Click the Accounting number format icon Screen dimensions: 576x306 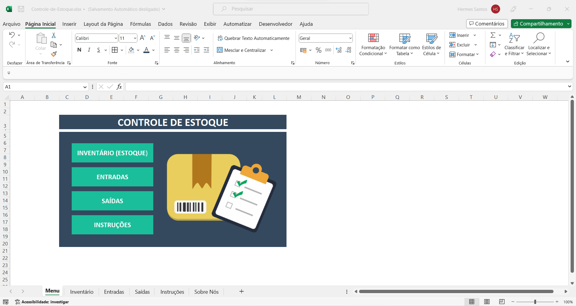point(303,50)
